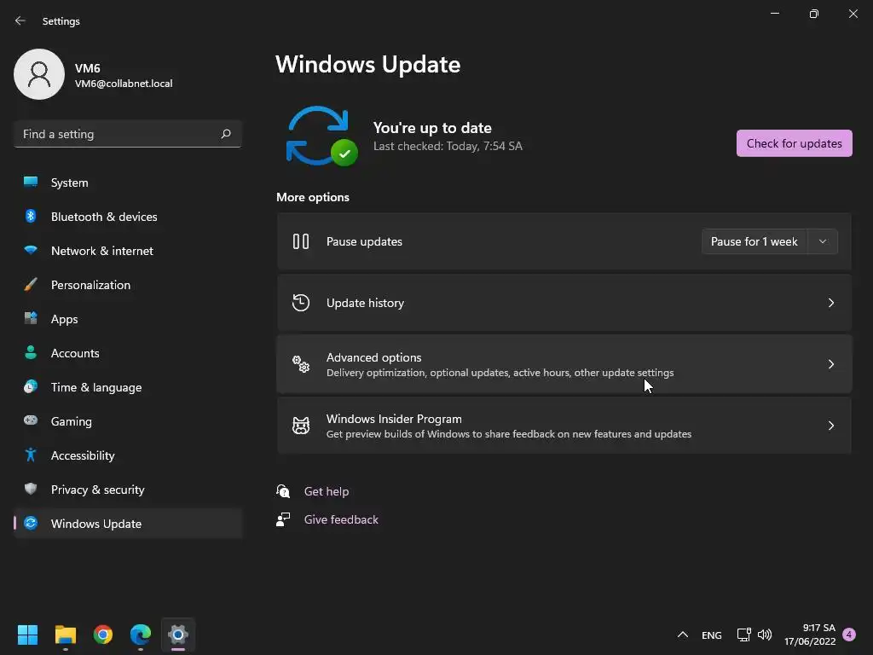Open Windows Insider Program title

tap(394, 418)
